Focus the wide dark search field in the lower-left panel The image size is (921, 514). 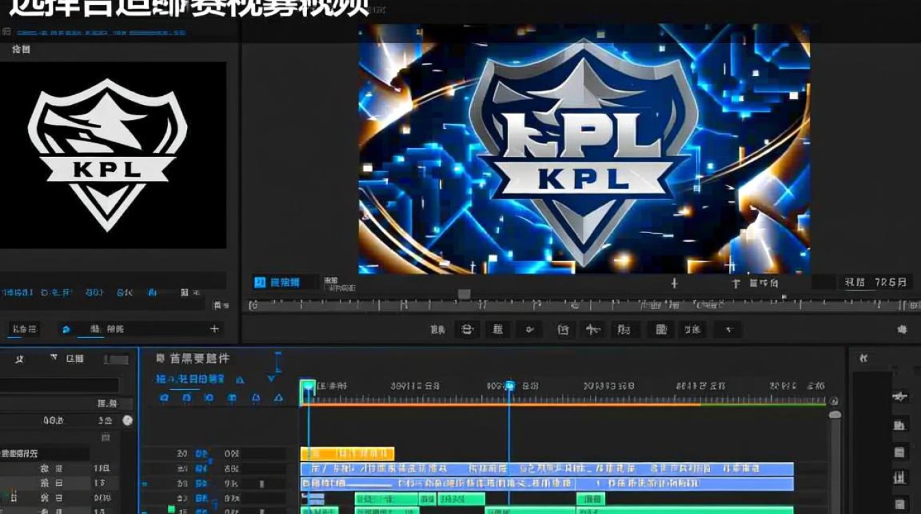click(60, 385)
